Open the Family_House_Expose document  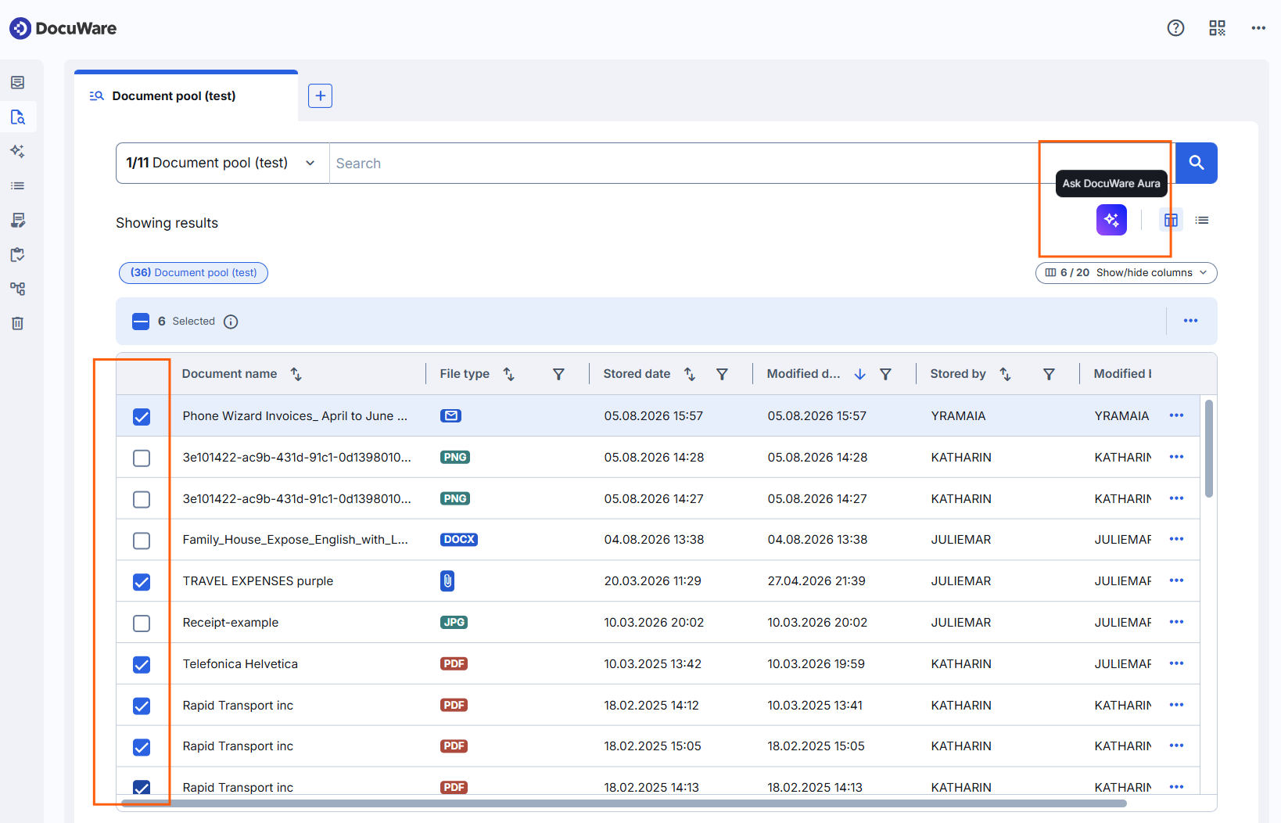pyautogui.click(x=296, y=539)
